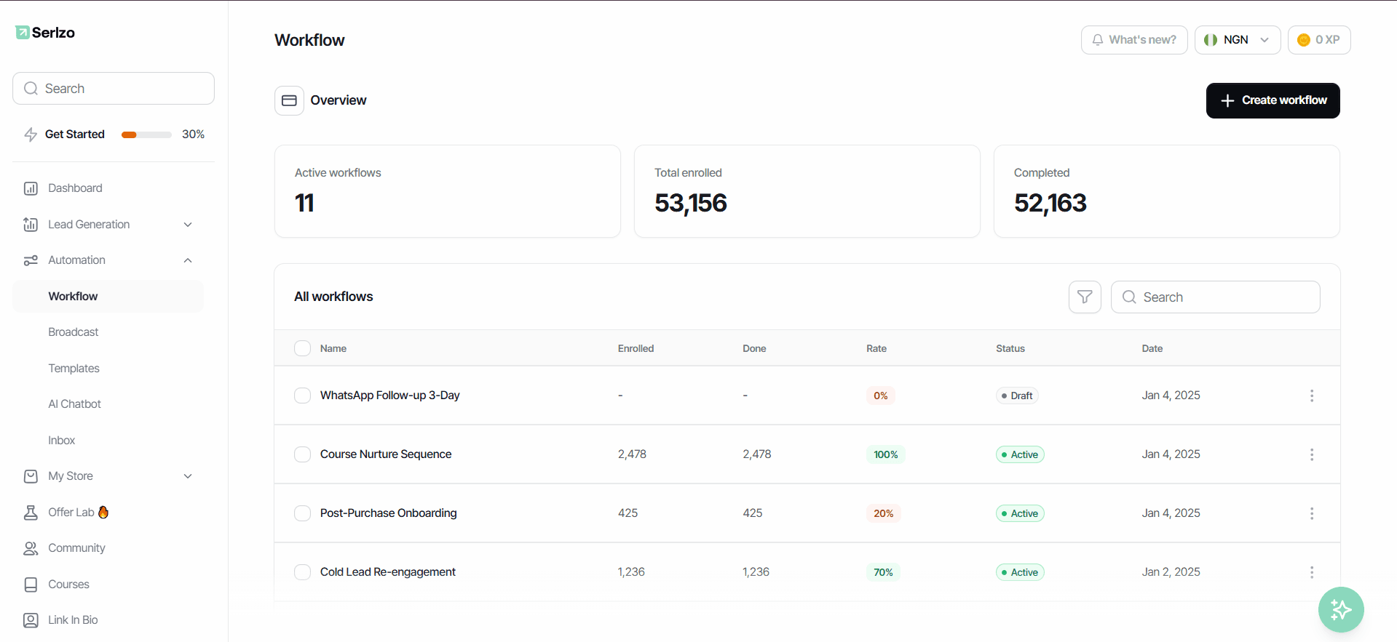Open the workflow filter icon
1397x642 pixels.
(1085, 297)
